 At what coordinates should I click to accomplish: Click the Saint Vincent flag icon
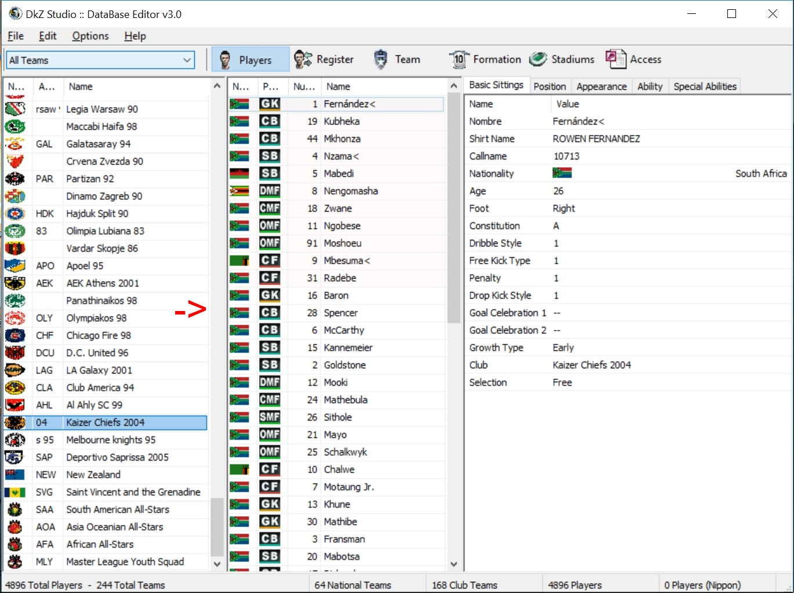click(x=15, y=492)
